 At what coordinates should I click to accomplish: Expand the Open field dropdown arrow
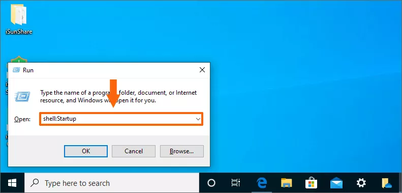pos(198,119)
